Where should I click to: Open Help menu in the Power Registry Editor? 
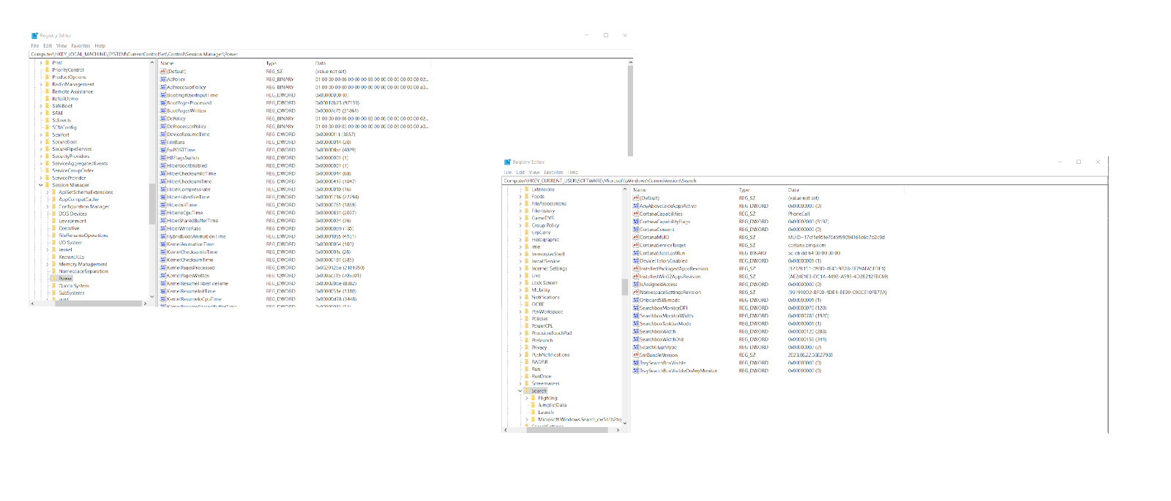coord(100,45)
